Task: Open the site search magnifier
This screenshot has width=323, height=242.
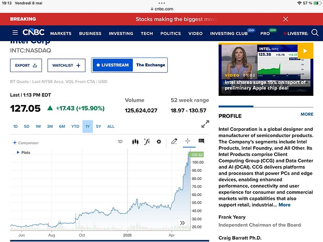Action: point(315,32)
